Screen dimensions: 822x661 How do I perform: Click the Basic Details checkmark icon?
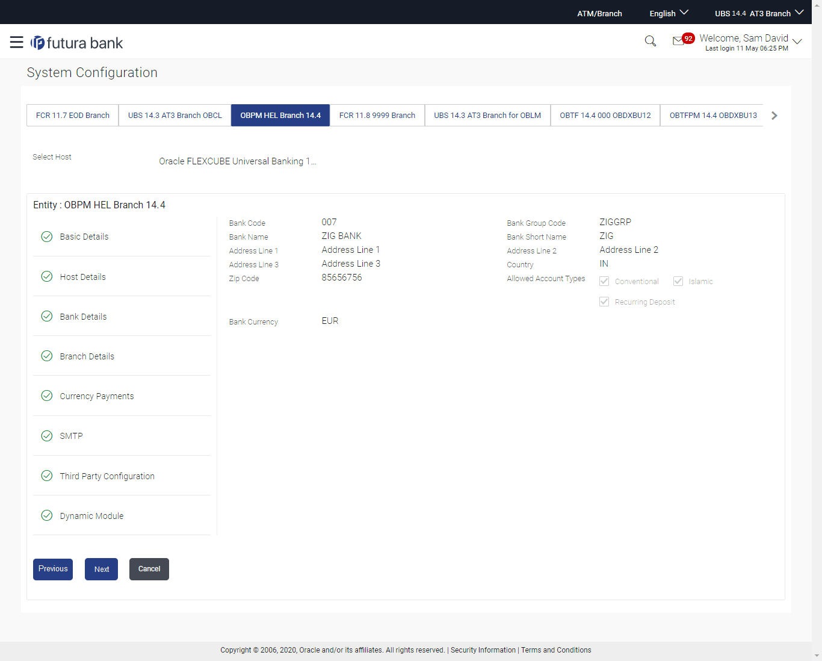point(47,237)
